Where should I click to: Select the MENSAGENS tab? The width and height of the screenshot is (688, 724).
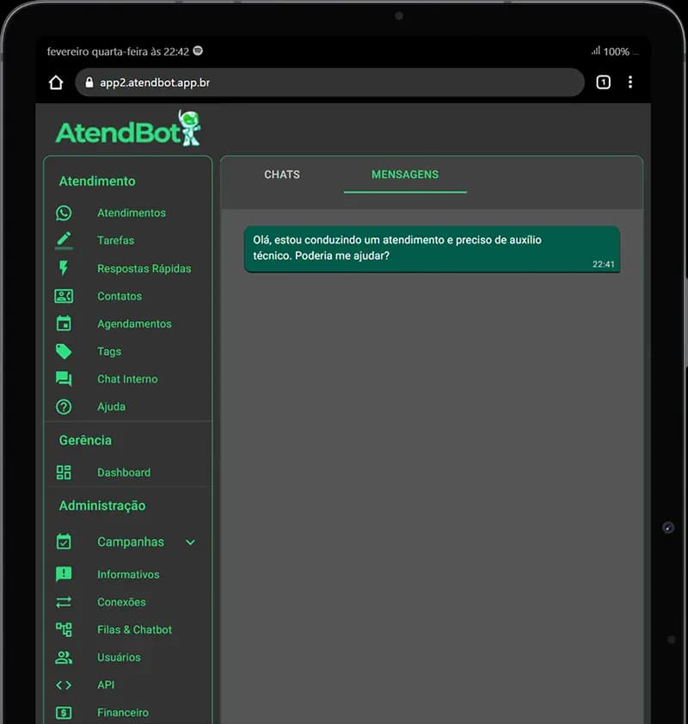pos(405,175)
